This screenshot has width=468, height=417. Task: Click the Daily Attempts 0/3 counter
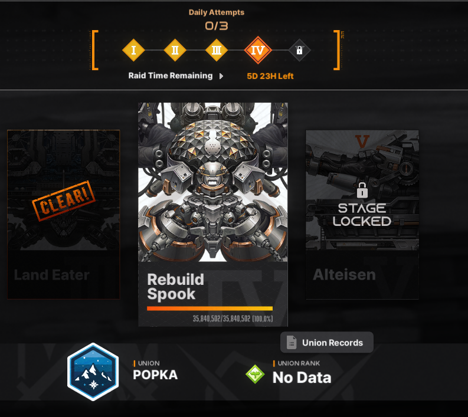pos(217,25)
